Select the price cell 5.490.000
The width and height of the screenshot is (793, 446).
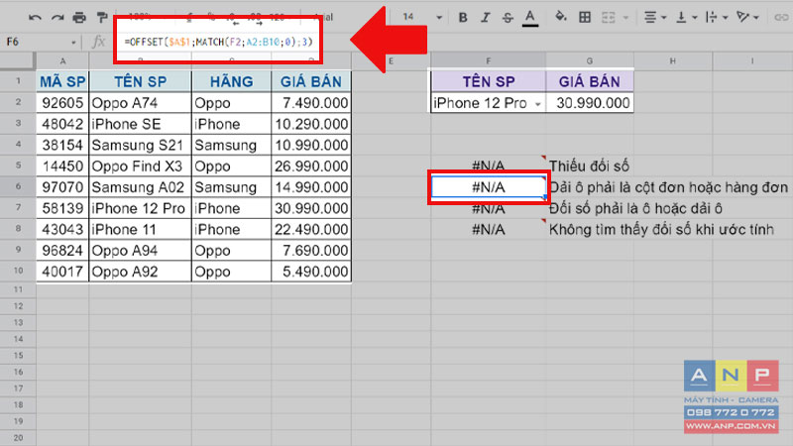tap(311, 272)
